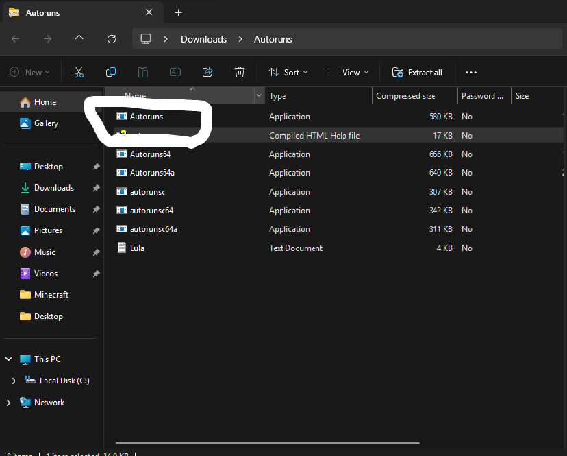Select the Autoruns window tab
The height and width of the screenshot is (456, 567).
tap(82, 13)
